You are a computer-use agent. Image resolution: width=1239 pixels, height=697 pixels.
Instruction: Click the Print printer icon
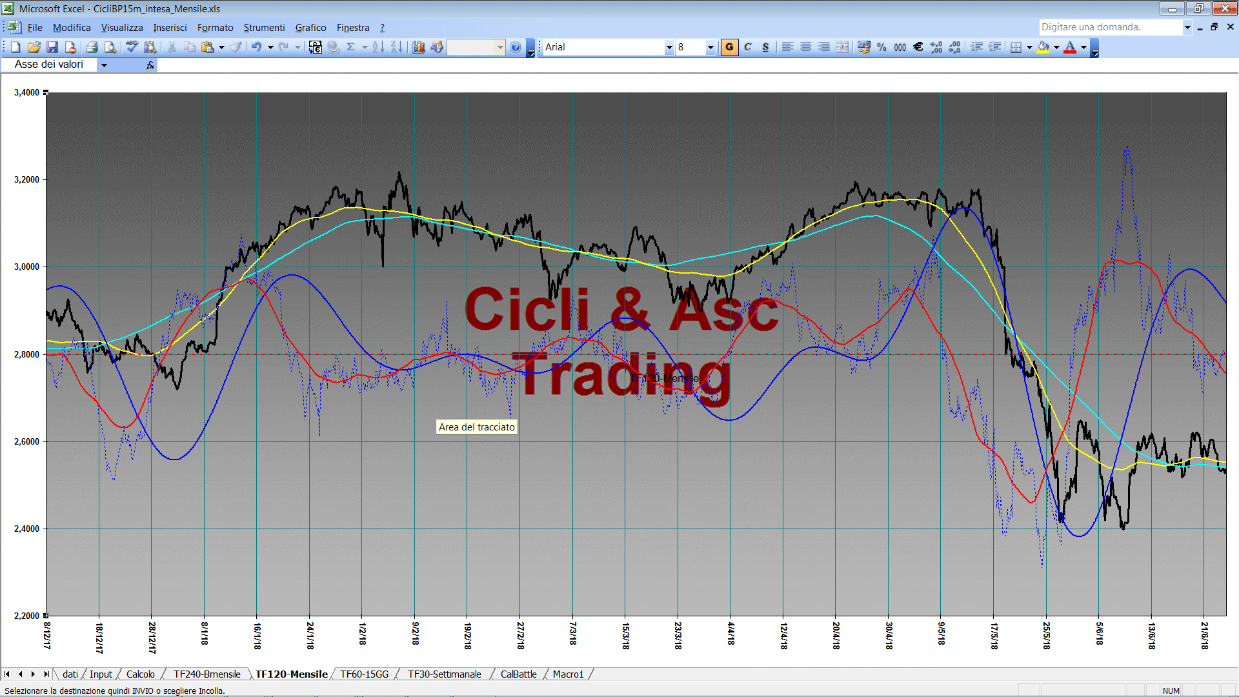click(92, 47)
